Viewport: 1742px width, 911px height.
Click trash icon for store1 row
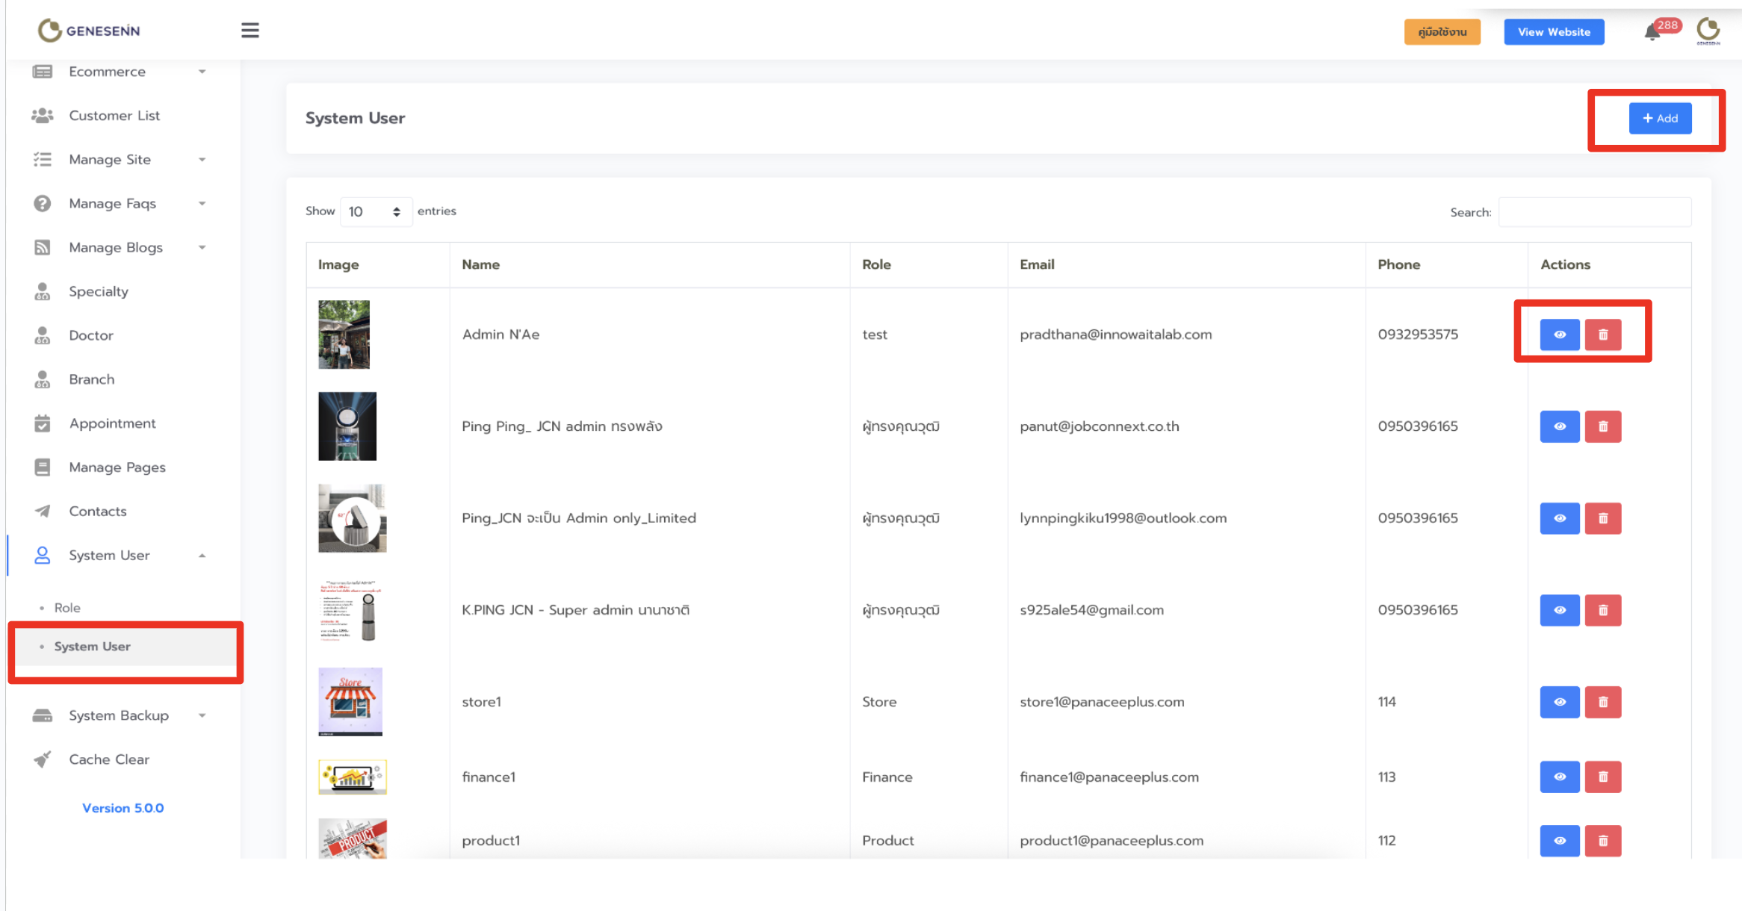[x=1603, y=702]
